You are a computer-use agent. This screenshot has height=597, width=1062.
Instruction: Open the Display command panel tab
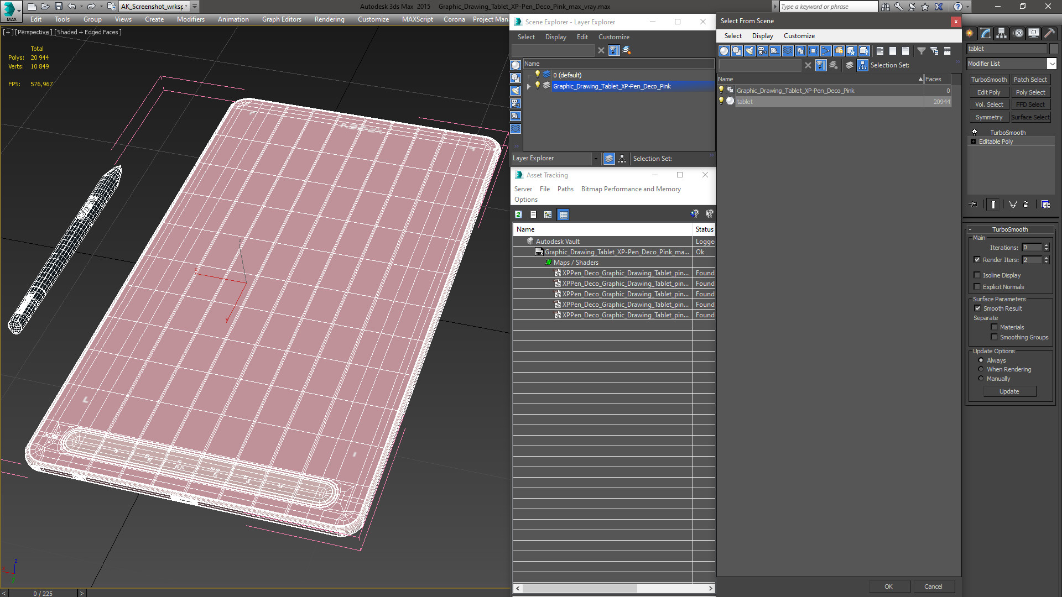click(x=1033, y=33)
